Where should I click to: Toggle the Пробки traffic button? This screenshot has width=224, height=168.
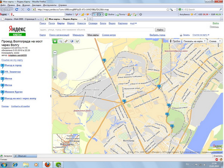(175, 41)
